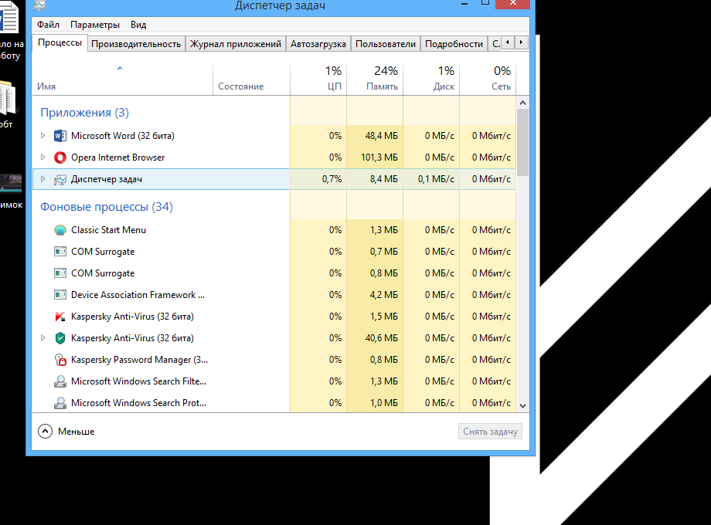Open the Пользователи tab
This screenshot has width=711, height=525.
386,44
